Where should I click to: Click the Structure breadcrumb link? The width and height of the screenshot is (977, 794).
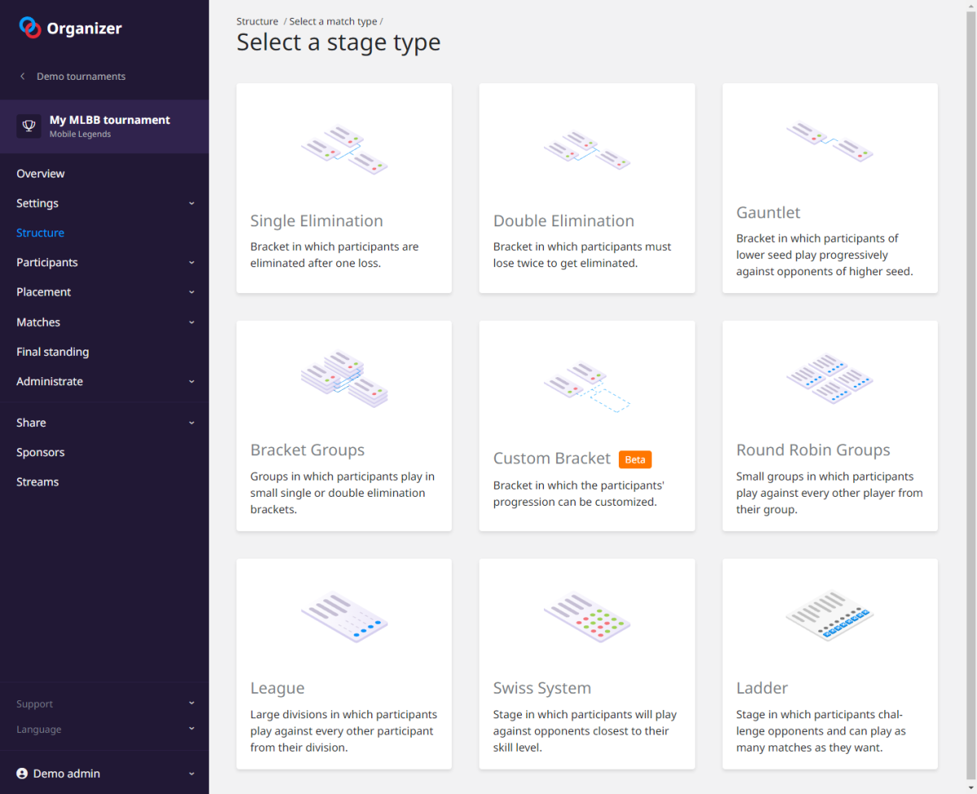(257, 21)
